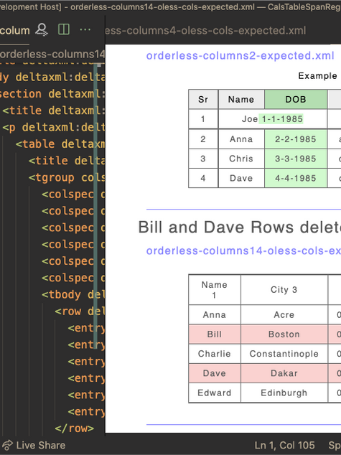The image size is (341, 455).
Task: Click the Edinburgh cell
Action: [x=284, y=393]
